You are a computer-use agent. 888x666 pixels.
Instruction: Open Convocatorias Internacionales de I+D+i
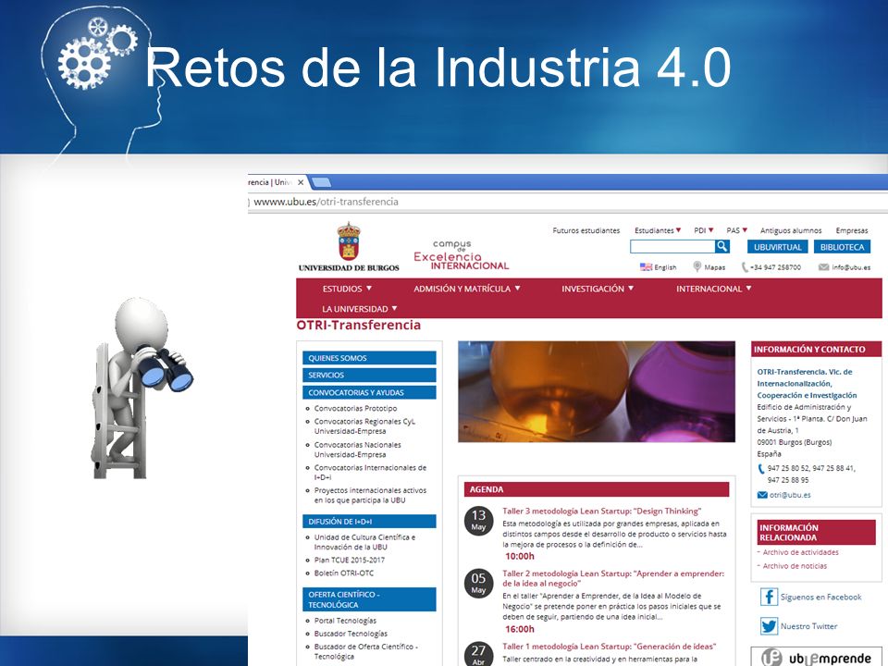coord(370,473)
